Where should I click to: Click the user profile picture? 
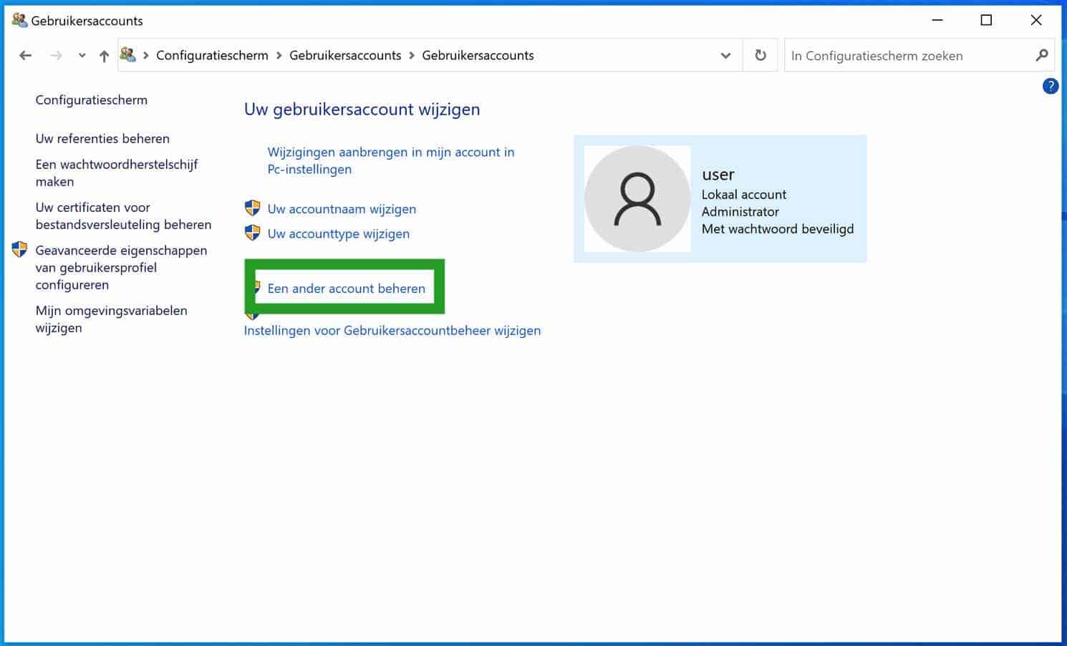(x=637, y=199)
